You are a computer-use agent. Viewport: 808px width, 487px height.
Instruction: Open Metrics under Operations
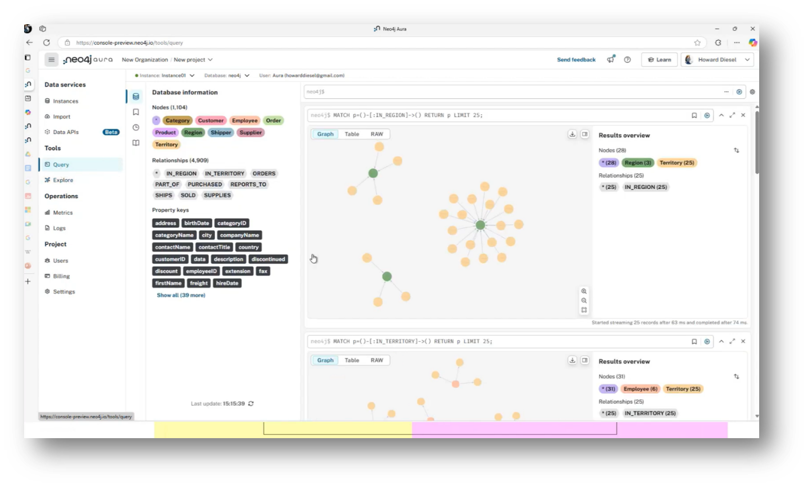[63, 213]
